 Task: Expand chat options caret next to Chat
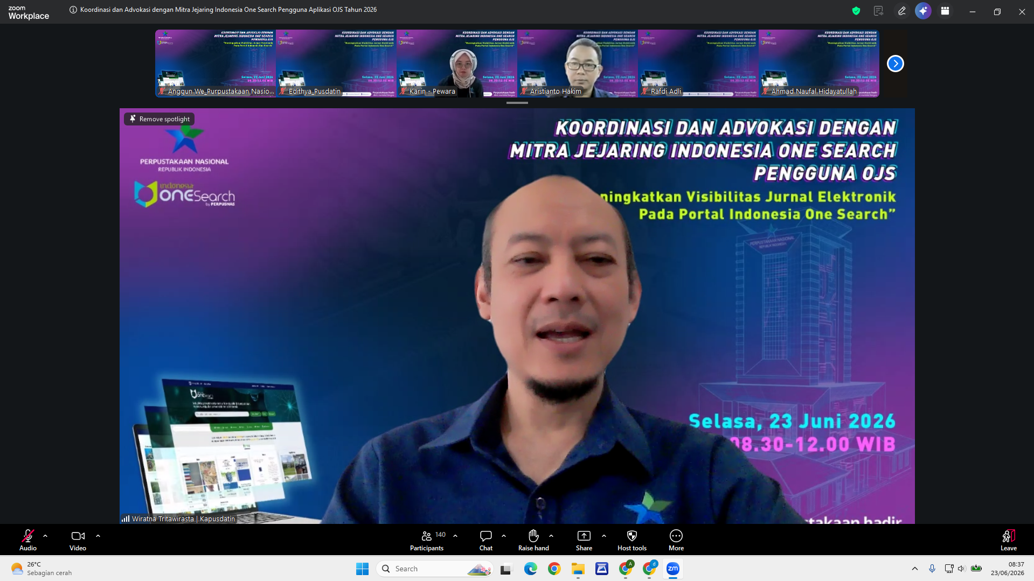coord(504,536)
